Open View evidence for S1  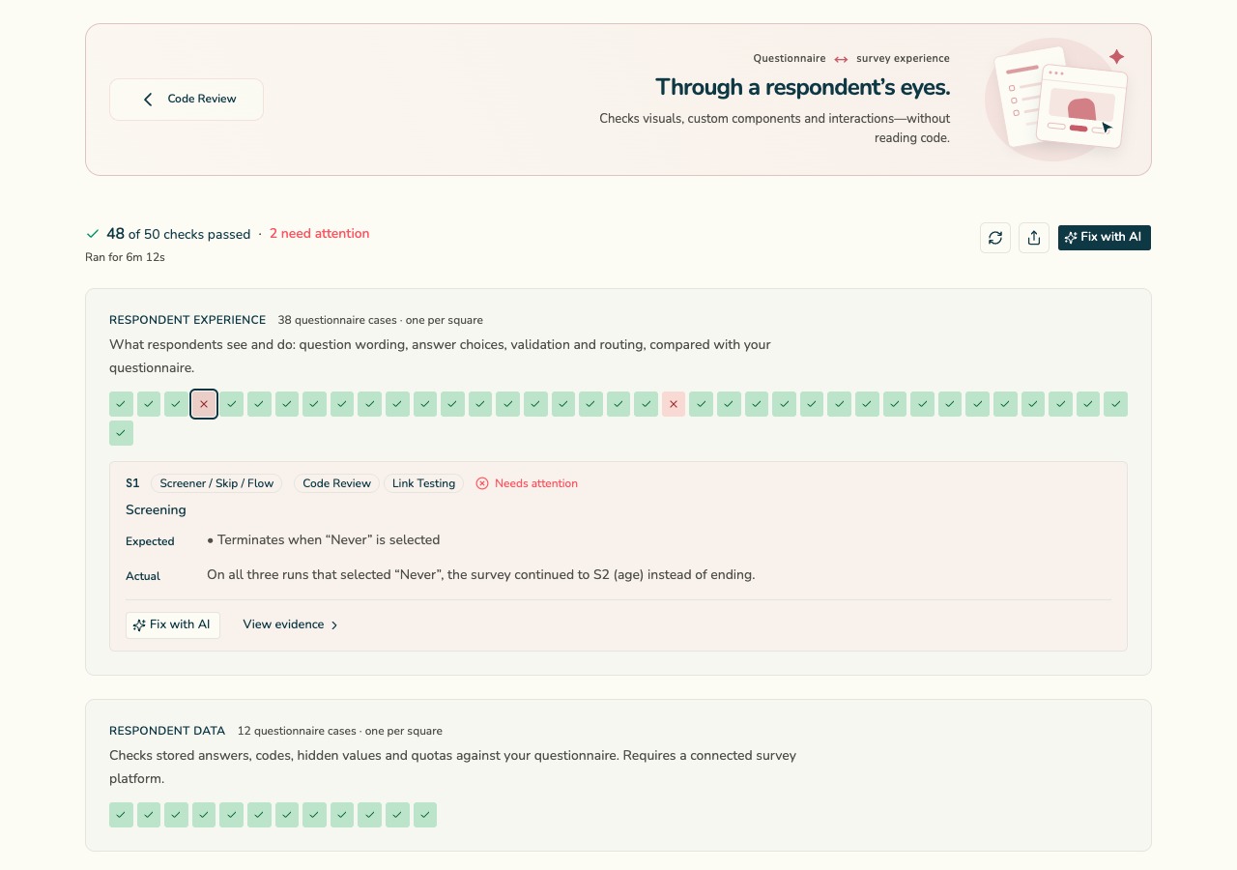coord(290,625)
